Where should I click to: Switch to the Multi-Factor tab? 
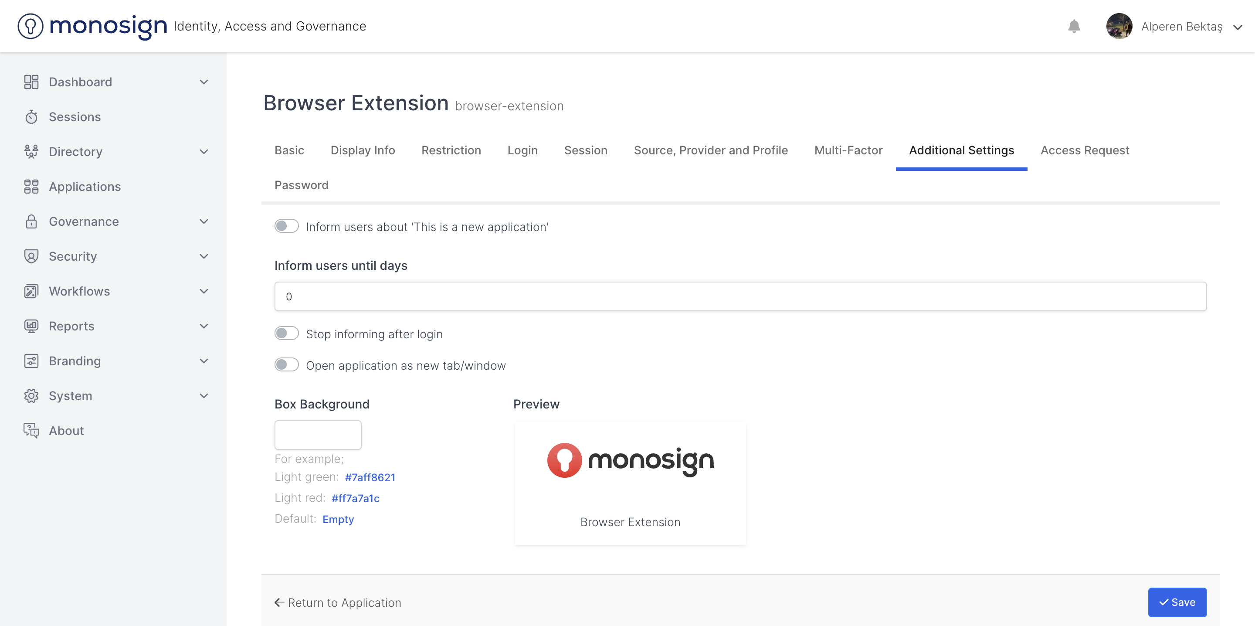848,150
